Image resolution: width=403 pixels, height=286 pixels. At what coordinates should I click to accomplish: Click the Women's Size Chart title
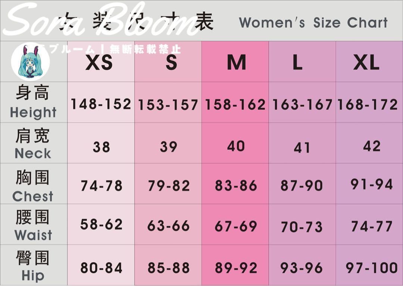click(x=313, y=23)
